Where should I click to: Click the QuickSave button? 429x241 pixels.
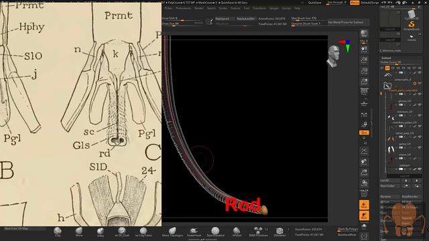(314, 3)
